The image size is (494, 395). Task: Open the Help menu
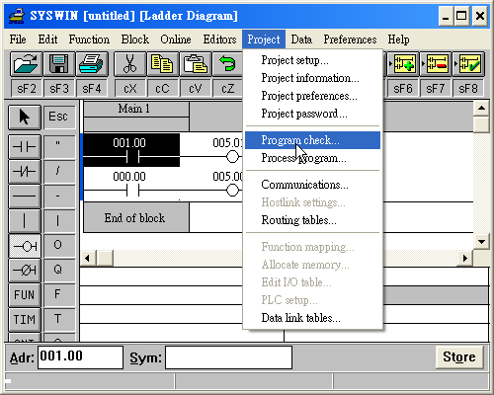click(398, 39)
